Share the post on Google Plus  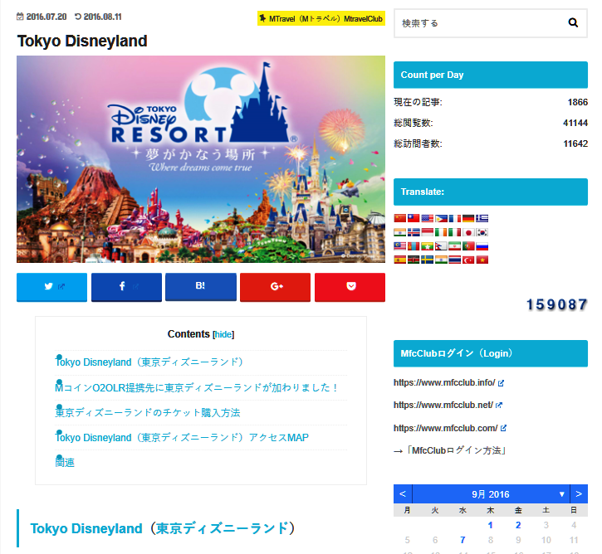pos(276,287)
